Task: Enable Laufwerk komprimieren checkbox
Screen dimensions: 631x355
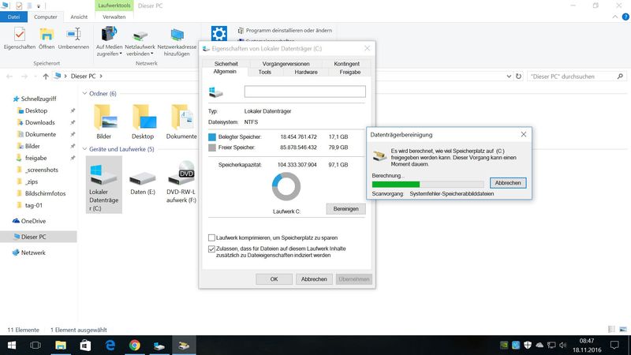Action: (x=211, y=238)
